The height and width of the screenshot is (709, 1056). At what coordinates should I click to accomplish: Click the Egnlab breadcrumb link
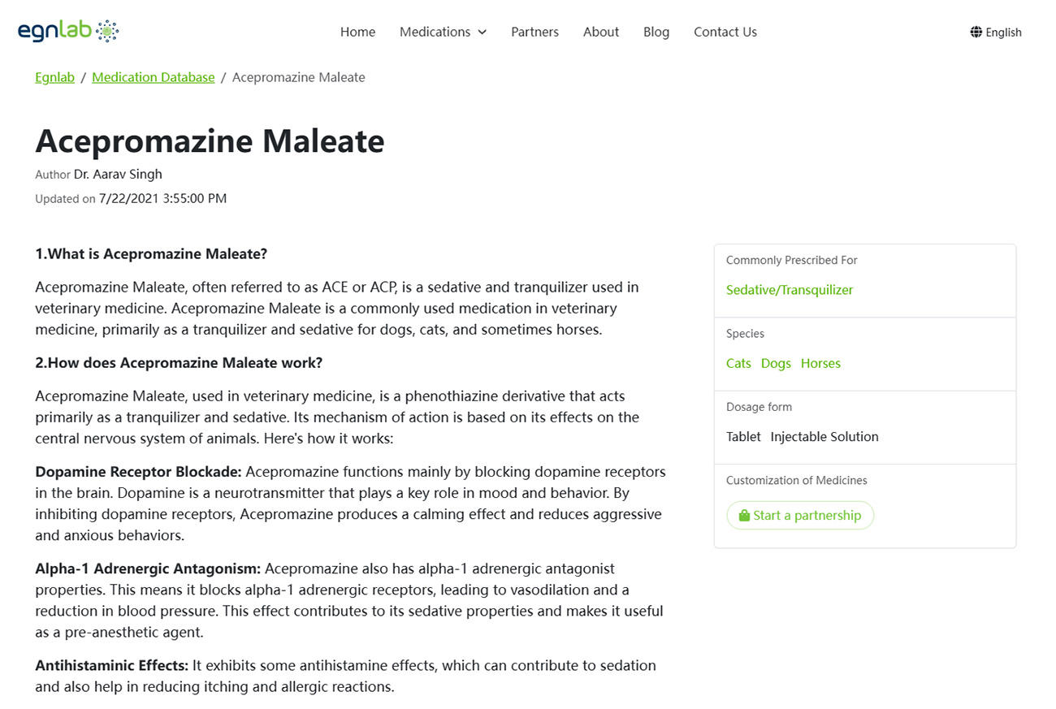(54, 77)
